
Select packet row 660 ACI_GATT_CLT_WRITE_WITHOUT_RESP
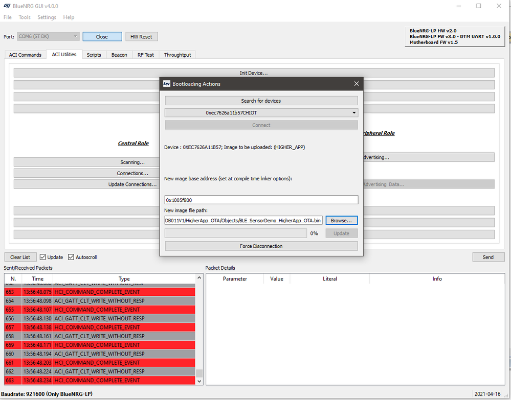(x=100, y=354)
